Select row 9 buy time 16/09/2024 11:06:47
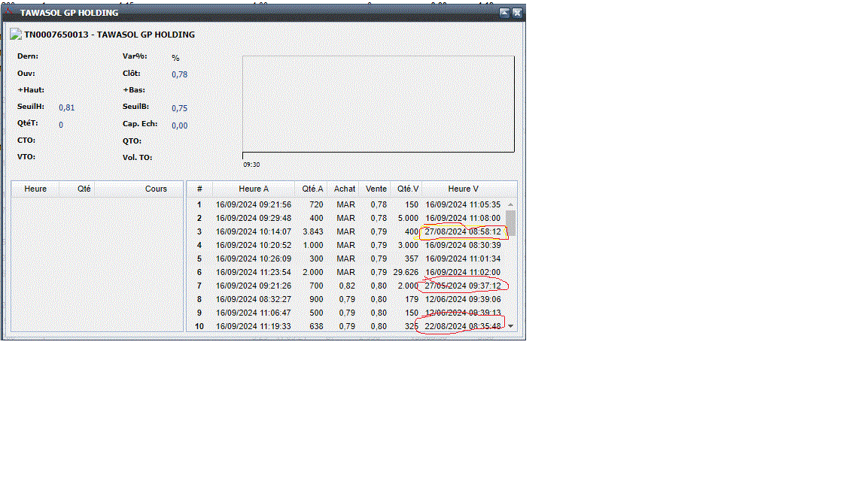The height and width of the screenshot is (487, 867). [x=253, y=313]
